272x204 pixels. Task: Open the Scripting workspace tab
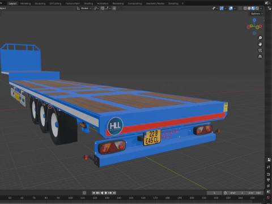(x=173, y=3)
